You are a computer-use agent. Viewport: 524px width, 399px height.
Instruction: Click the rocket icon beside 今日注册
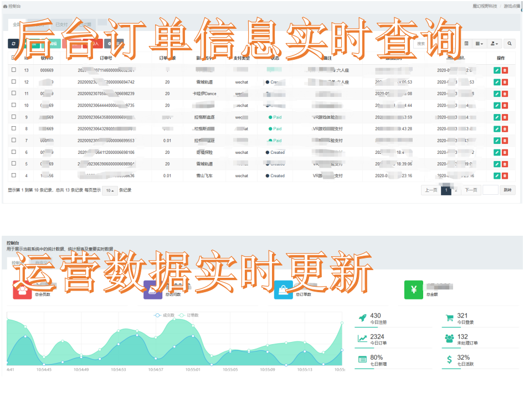pyautogui.click(x=362, y=318)
